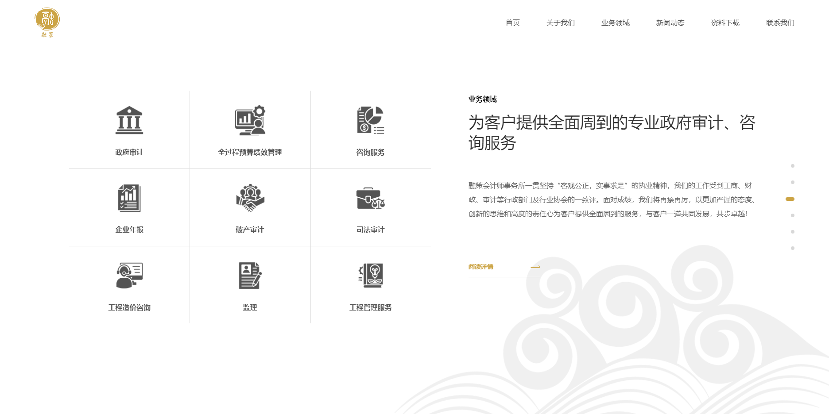Open the 全过程预算绩效管理 label link
Viewport: 829px width, 414px height.
(x=250, y=152)
